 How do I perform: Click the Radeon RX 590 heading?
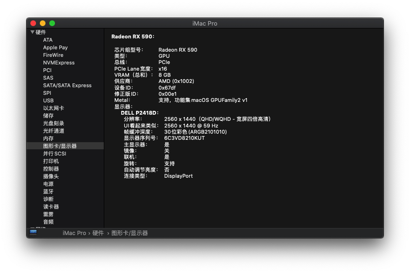(133, 36)
